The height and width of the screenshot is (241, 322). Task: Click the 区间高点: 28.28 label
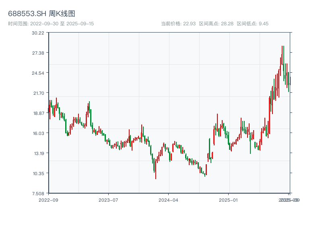click(216, 24)
